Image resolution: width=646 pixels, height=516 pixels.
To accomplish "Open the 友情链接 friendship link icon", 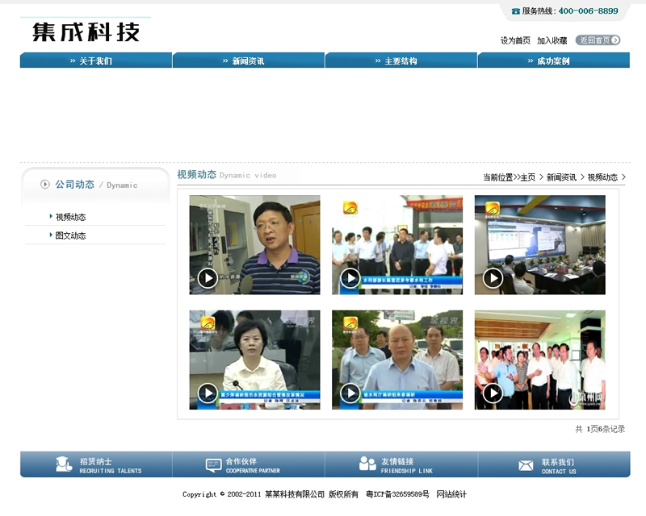I will coord(367,464).
